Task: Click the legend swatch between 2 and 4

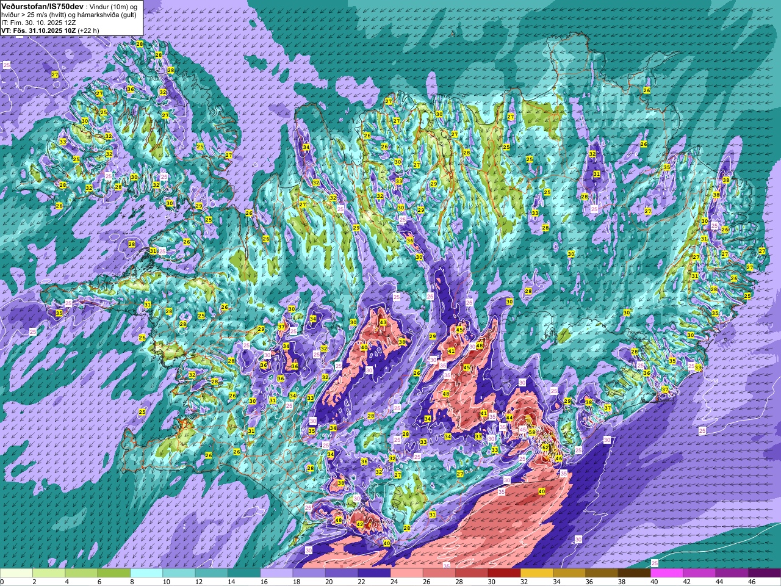Action: [x=49, y=573]
